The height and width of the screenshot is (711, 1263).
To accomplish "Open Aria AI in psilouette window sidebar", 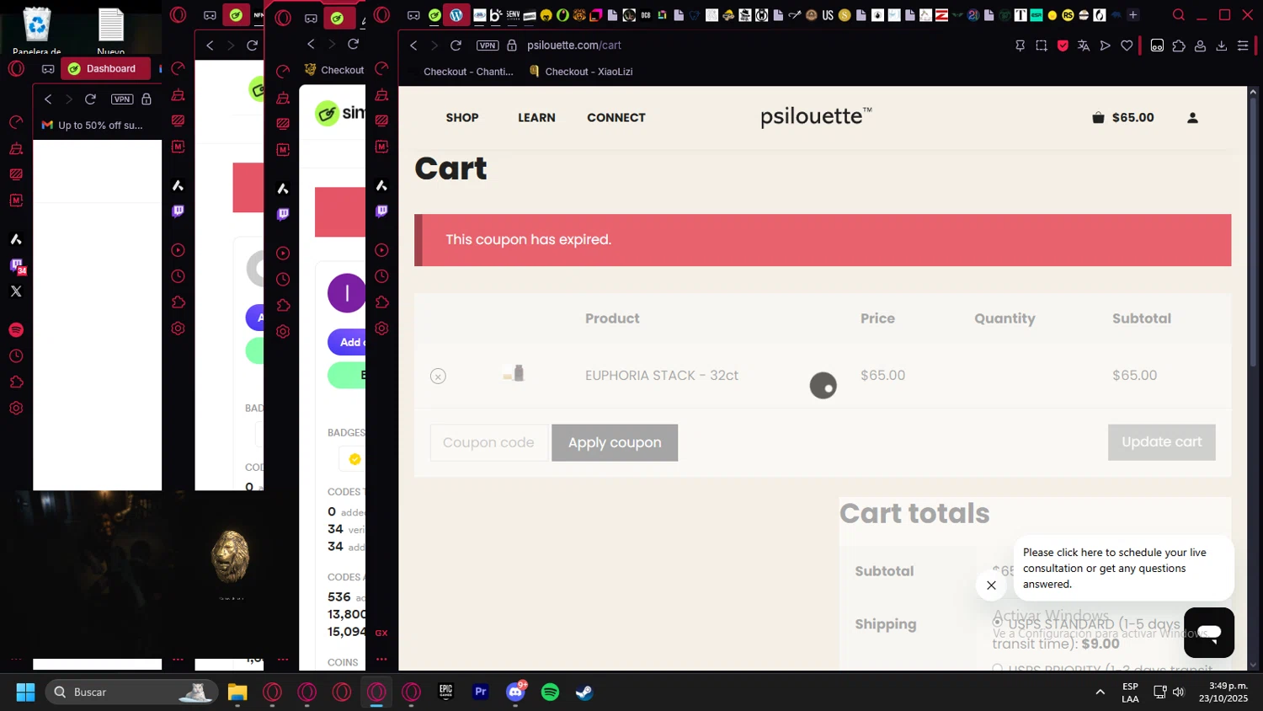I will 381,185.
